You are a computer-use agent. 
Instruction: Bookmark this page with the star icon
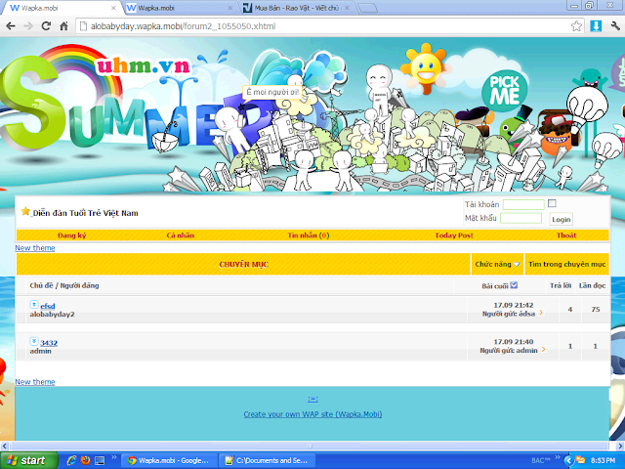(577, 24)
